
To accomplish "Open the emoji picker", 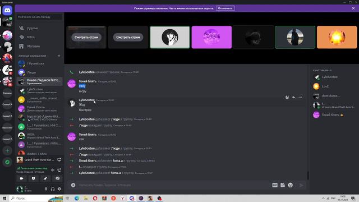I will [291, 185].
